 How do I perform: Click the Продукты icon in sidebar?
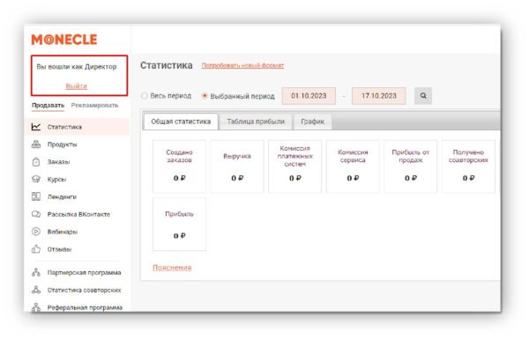click(36, 144)
